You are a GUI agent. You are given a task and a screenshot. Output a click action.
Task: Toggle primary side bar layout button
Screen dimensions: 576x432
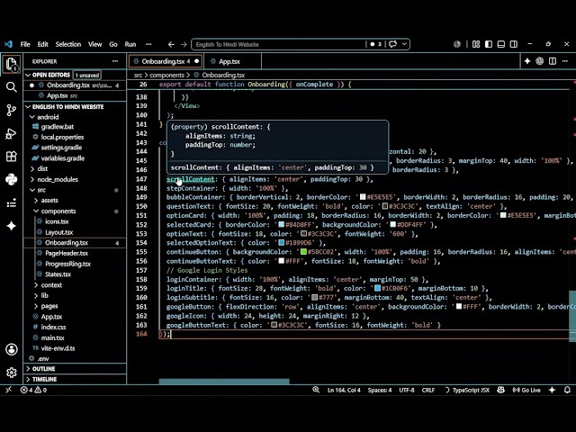489,44
